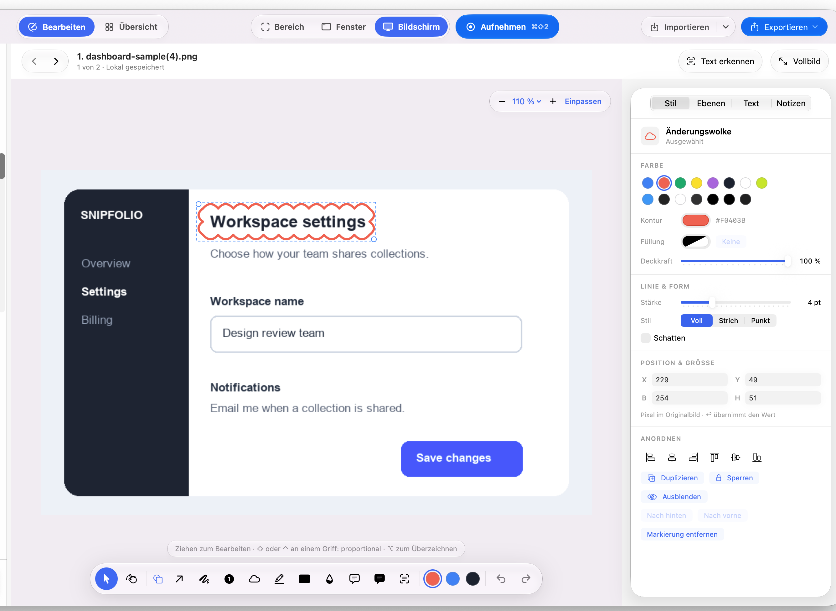Set line style to Voll
The height and width of the screenshot is (611, 836).
(696, 321)
